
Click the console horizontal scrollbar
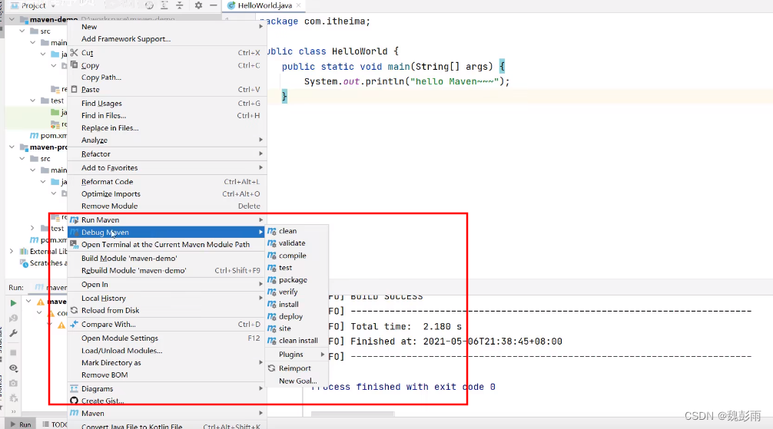[x=353, y=414]
